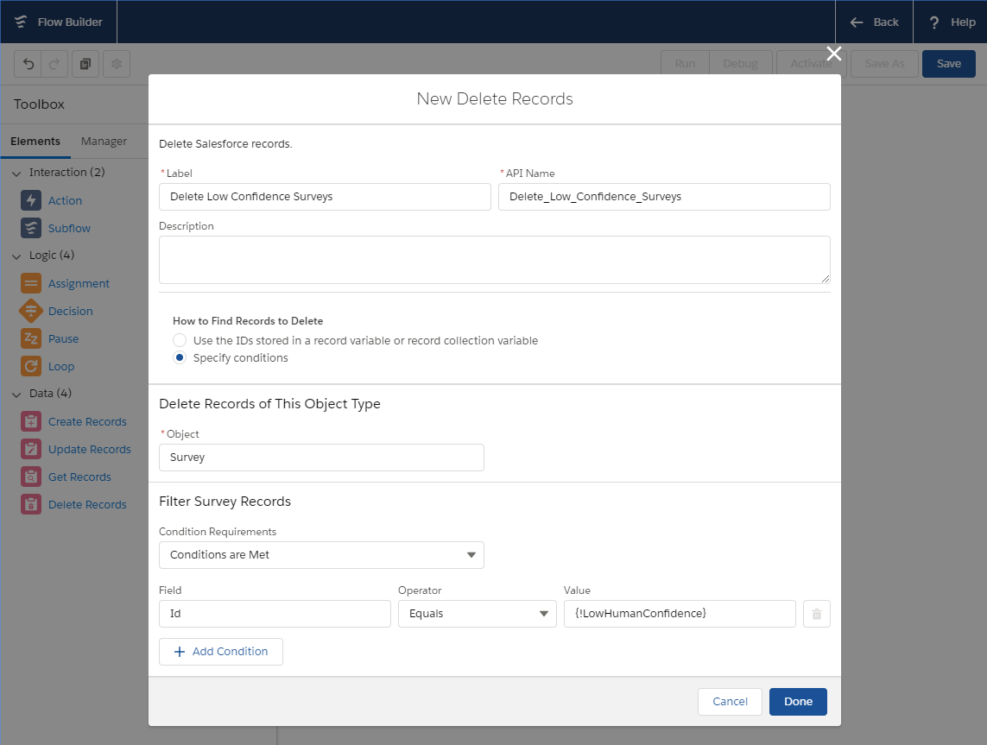Click the Label input field

[x=325, y=197]
